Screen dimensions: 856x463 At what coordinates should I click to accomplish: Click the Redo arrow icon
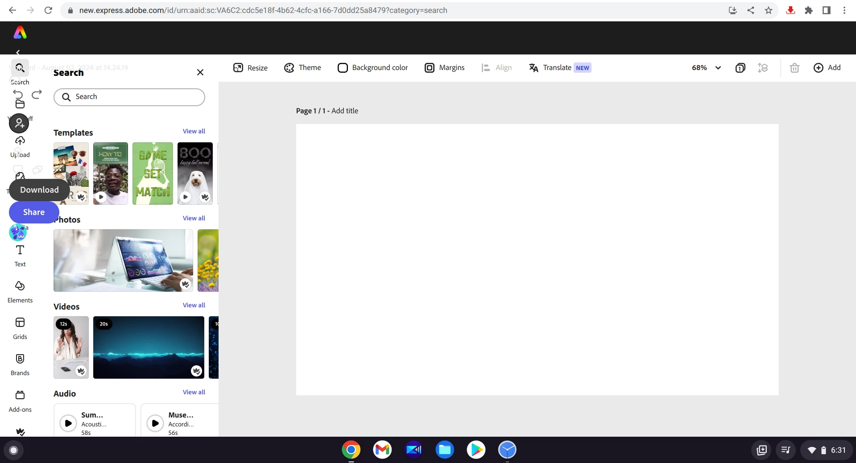pos(37,94)
